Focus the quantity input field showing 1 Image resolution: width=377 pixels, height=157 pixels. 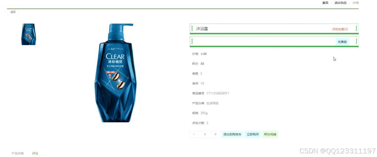click(x=205, y=134)
